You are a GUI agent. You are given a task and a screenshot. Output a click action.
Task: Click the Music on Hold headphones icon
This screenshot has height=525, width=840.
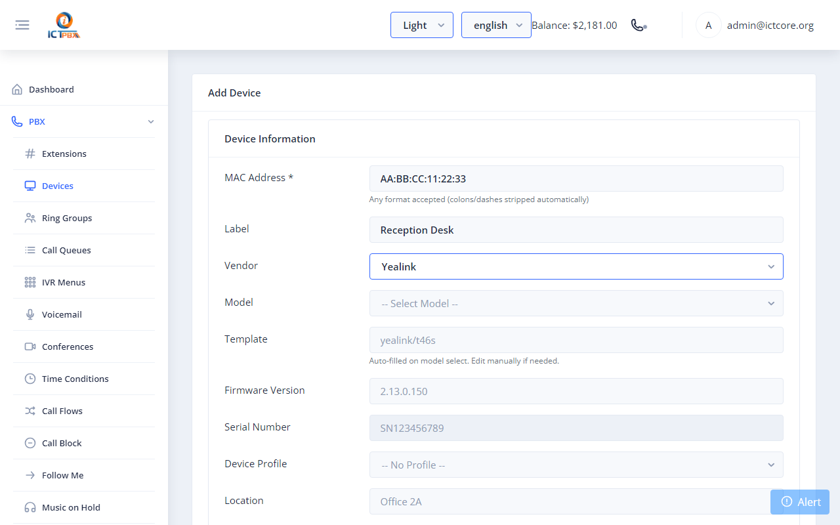[x=30, y=507]
